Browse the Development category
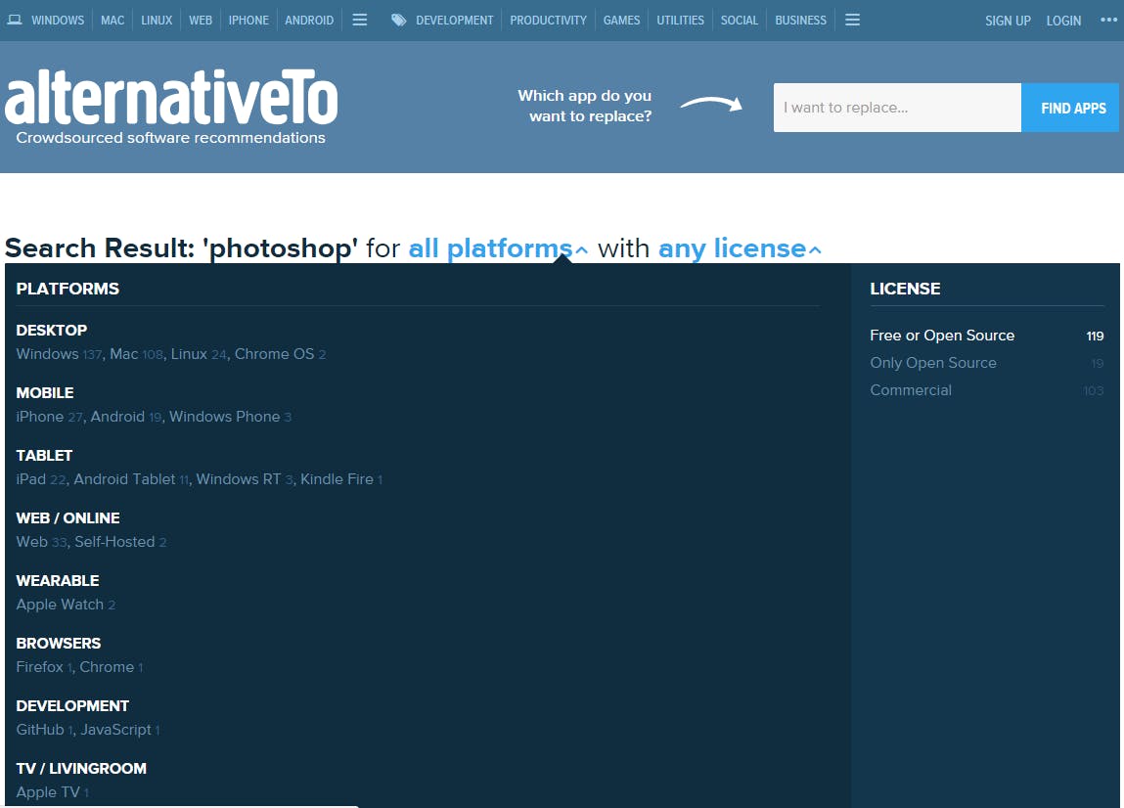Screen dimensions: 1124x808 [455, 21]
